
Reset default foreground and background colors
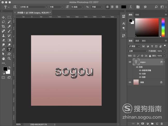4,73
